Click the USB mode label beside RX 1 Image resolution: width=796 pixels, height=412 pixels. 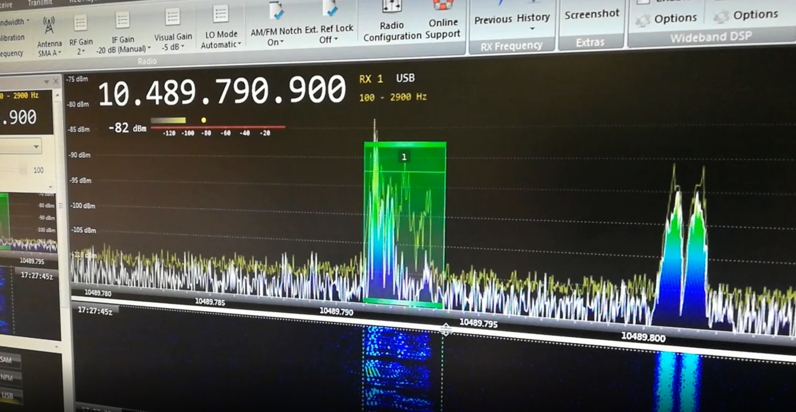(405, 78)
